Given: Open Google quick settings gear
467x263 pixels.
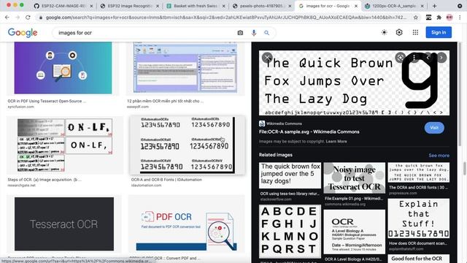Looking at the screenshot, I should [x=399, y=32].
